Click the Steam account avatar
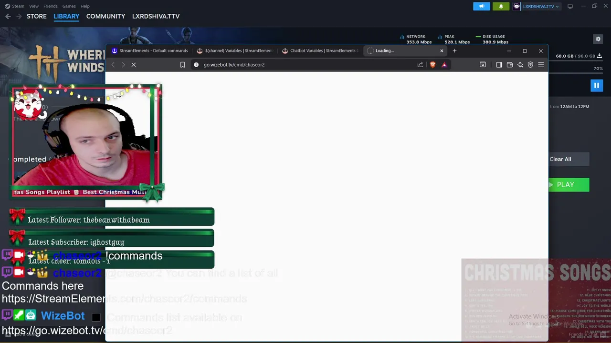611x343 pixels. point(516,6)
